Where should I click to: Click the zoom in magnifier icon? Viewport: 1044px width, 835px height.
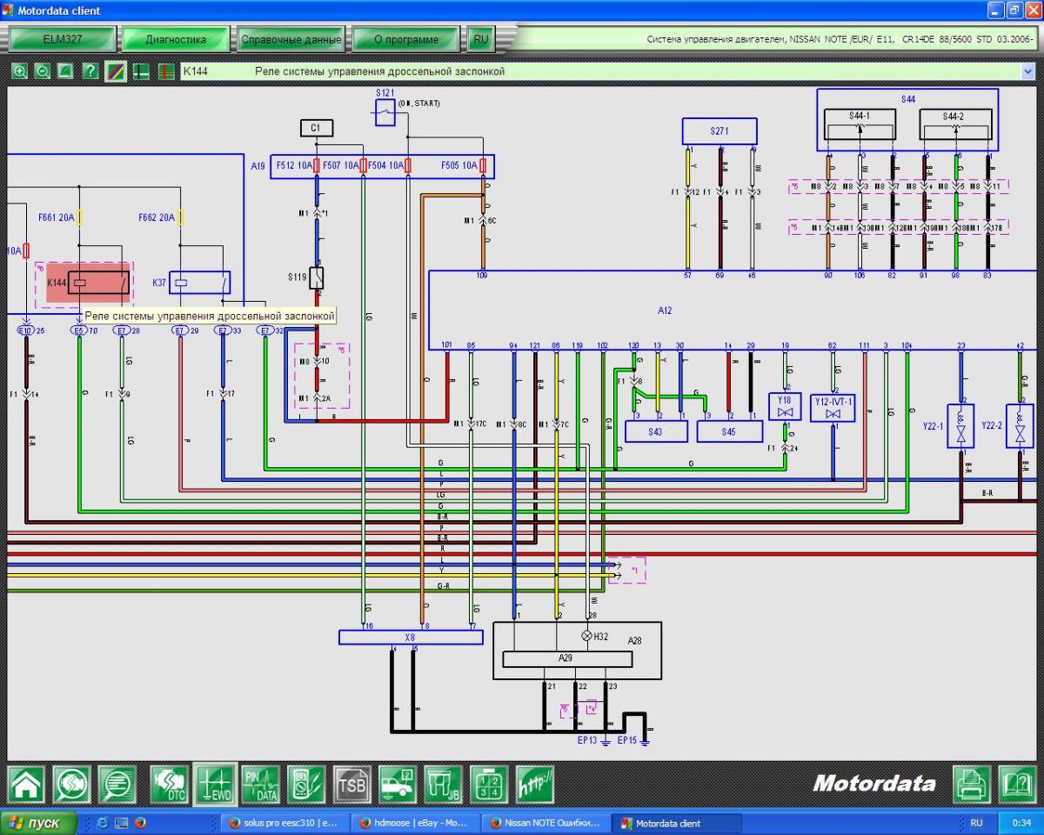coord(19,71)
